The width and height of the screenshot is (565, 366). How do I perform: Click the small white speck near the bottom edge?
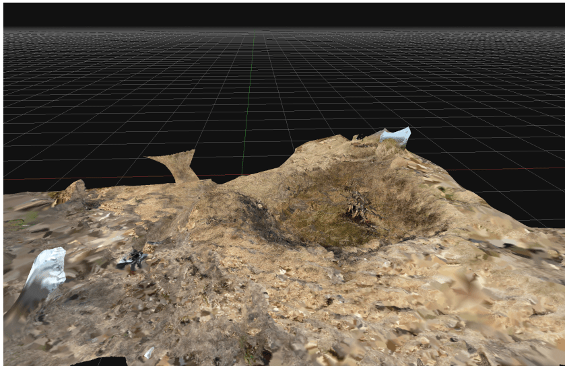pos(149,352)
